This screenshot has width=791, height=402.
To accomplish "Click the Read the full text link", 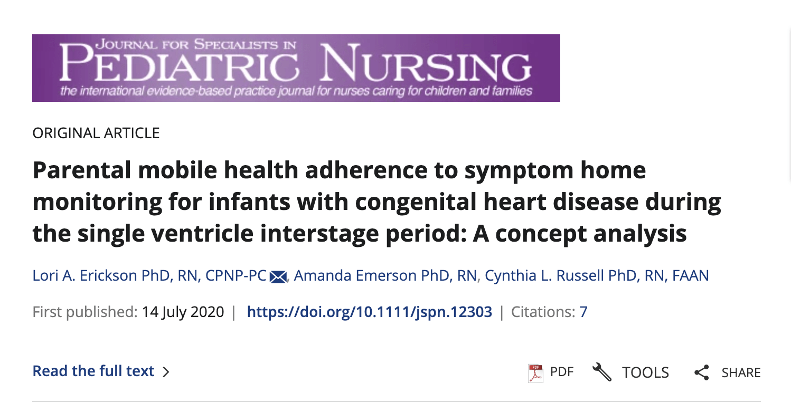I will (x=93, y=371).
